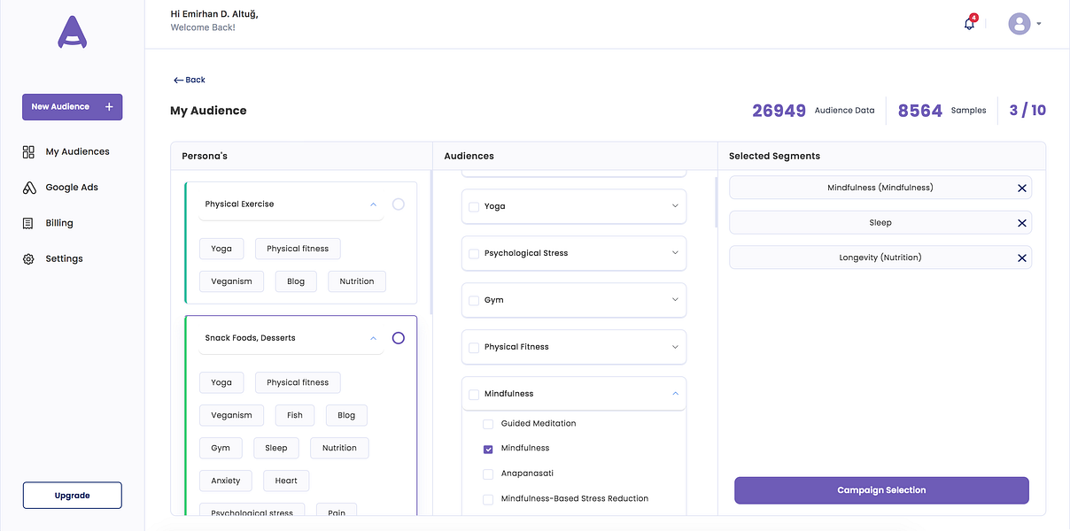1070x531 pixels.
Task: Open My Audiences page
Action: [x=77, y=152]
